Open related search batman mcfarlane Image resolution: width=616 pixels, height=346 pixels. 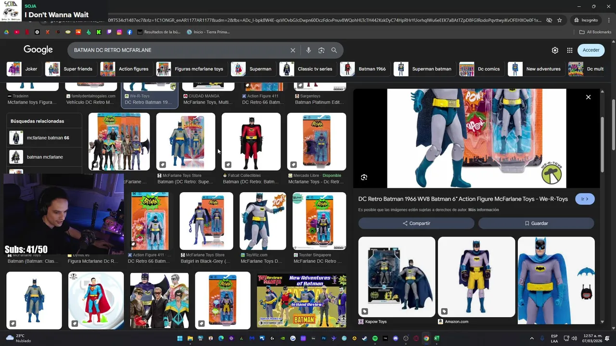coord(44,157)
